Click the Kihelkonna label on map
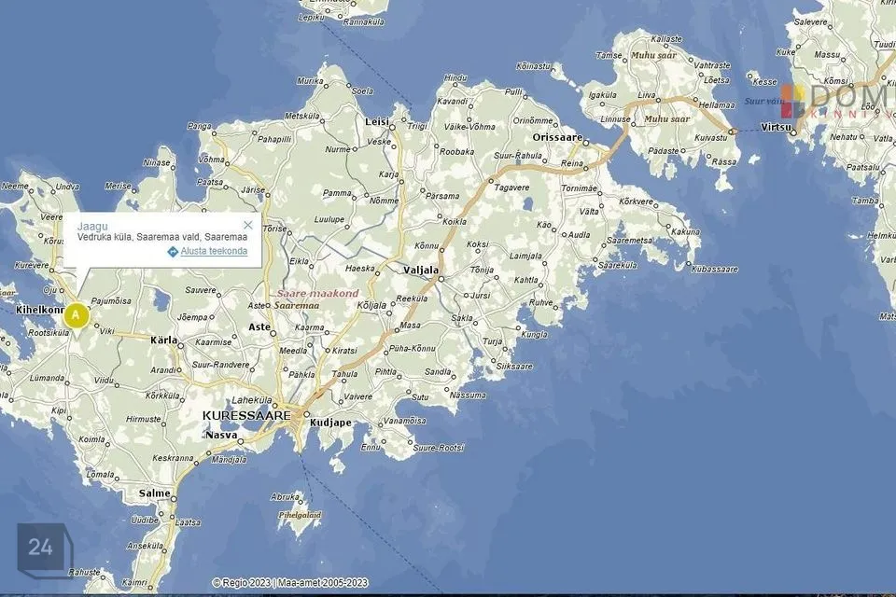The width and height of the screenshot is (896, 597). click(x=39, y=309)
